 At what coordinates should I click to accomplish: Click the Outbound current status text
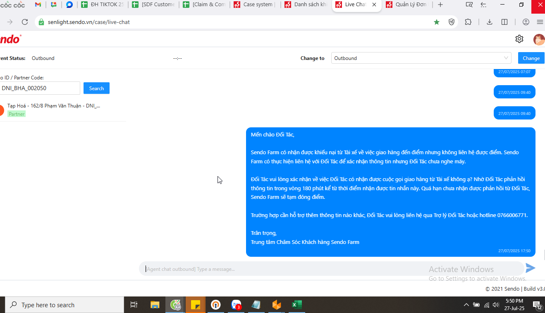[x=43, y=58]
